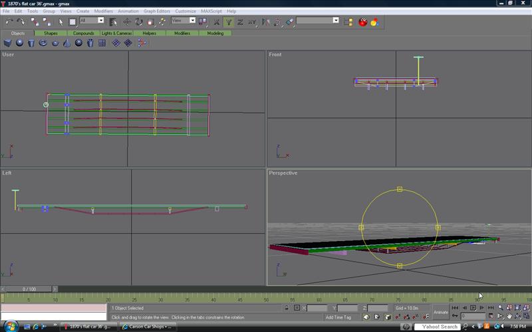This screenshot has height=332, width=532.
Task: Choose the Select and Scale tool
Action: (151, 22)
